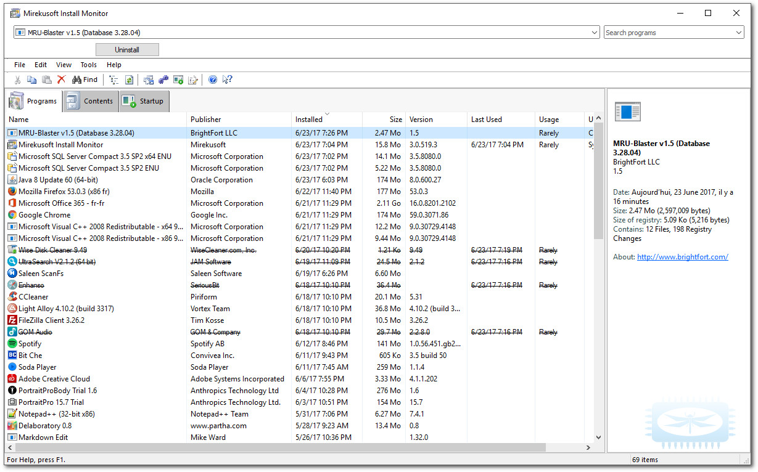The image size is (758, 472).
Task: Switch to the Startup tab
Action: (x=144, y=101)
